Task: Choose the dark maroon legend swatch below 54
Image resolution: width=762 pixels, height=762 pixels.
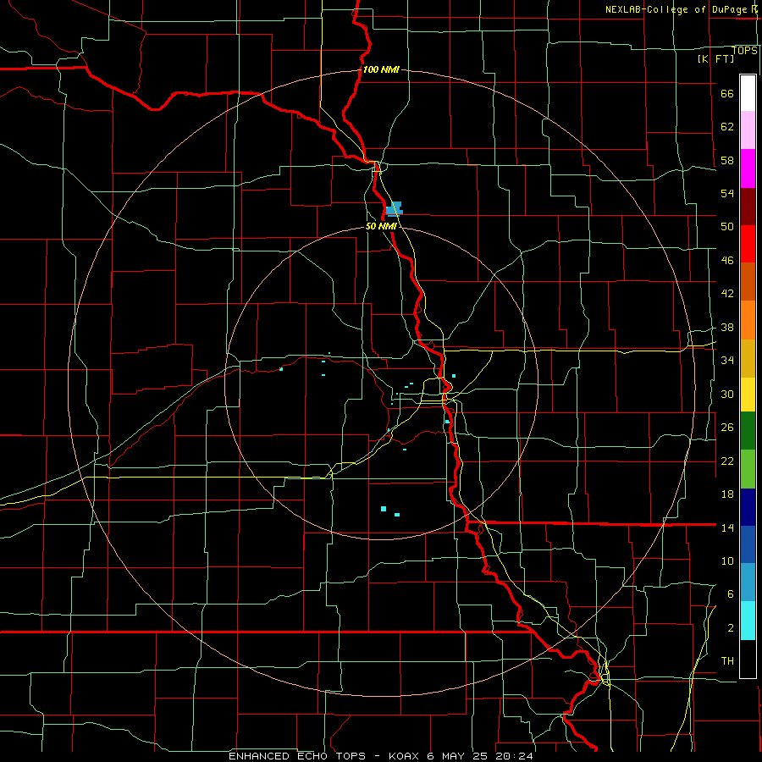Action: point(748,207)
